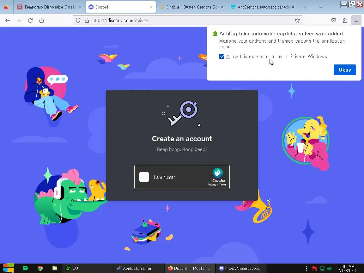The image size is (364, 273).
Task: Close the AntiCaptcha tab
Action: 293,7
